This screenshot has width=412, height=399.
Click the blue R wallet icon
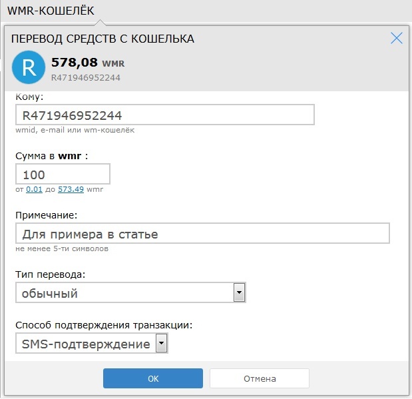29,67
